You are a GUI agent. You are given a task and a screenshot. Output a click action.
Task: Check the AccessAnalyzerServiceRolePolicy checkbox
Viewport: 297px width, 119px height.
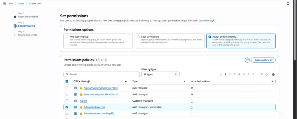(67, 88)
